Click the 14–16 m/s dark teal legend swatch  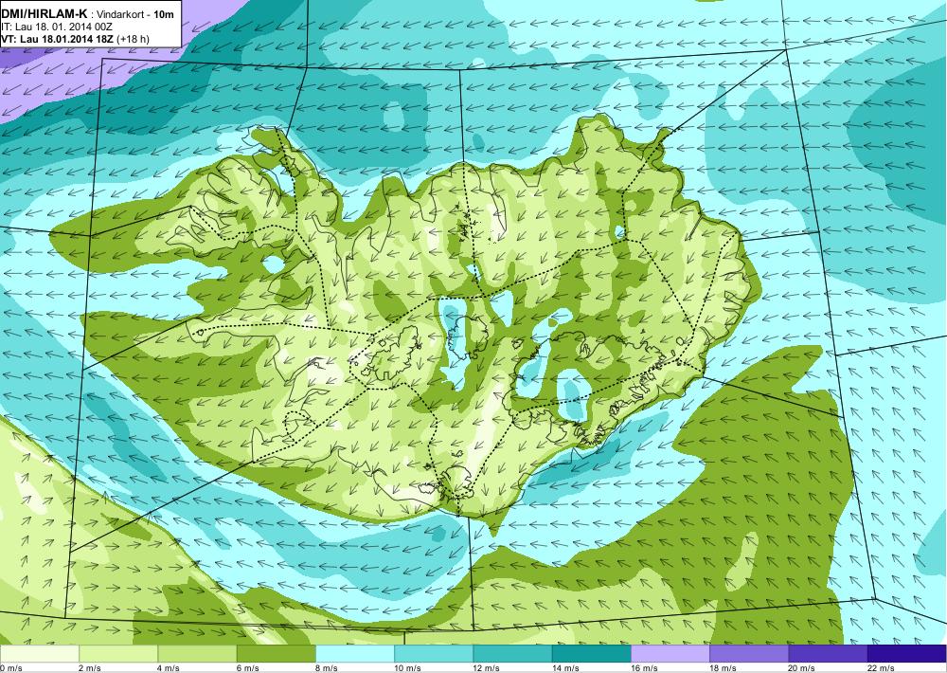[x=591, y=654]
